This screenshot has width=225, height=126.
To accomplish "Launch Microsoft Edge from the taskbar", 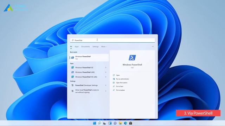I will point(126,123).
